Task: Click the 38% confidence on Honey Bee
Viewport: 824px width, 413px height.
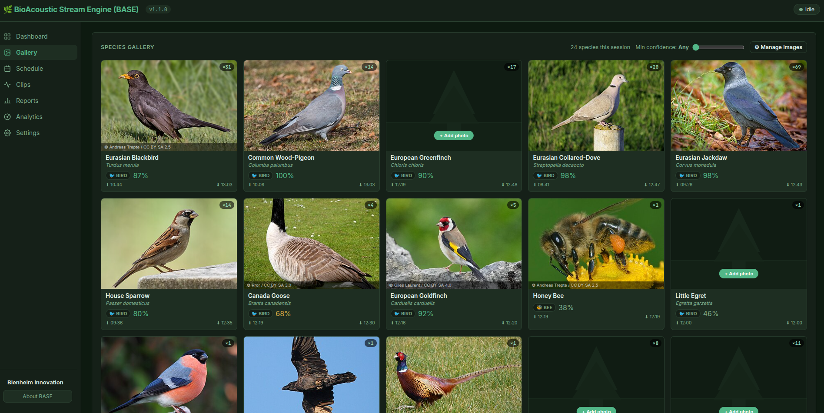Action: click(x=566, y=307)
